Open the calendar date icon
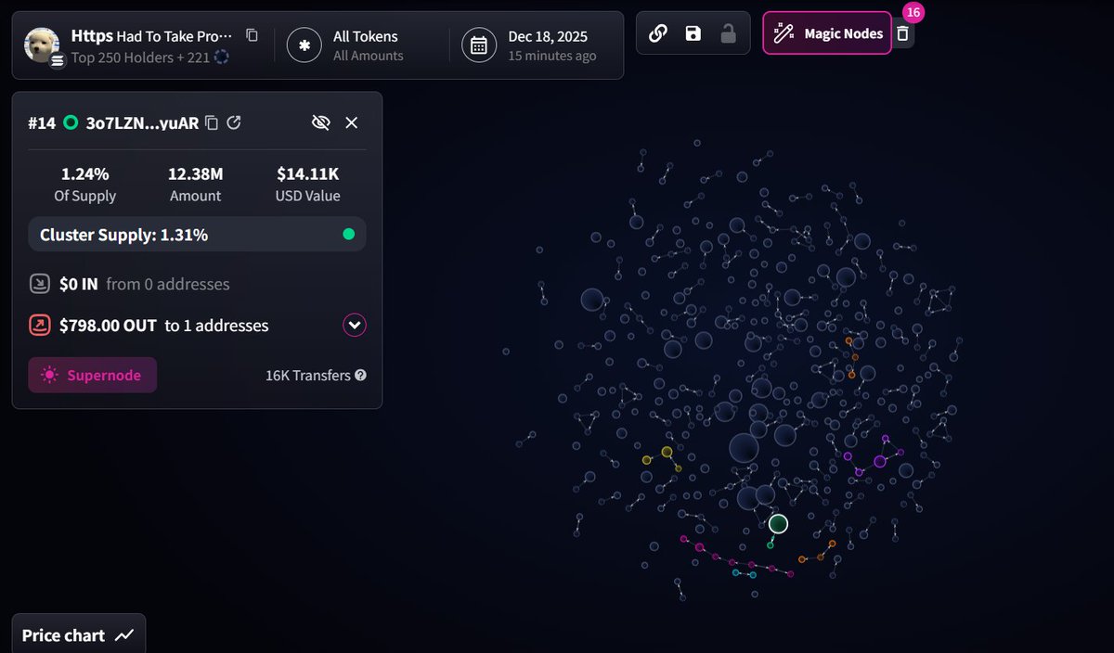The width and height of the screenshot is (1114, 653). (x=479, y=45)
